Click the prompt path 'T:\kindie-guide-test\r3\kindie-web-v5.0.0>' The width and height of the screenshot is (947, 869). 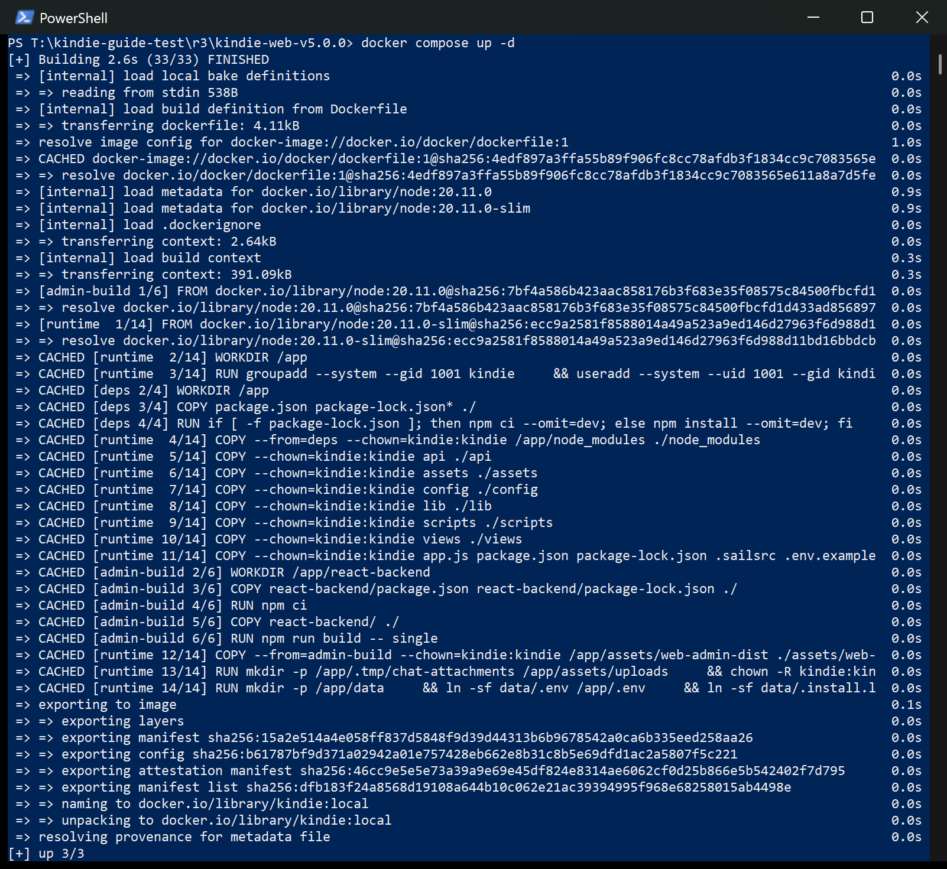[192, 43]
